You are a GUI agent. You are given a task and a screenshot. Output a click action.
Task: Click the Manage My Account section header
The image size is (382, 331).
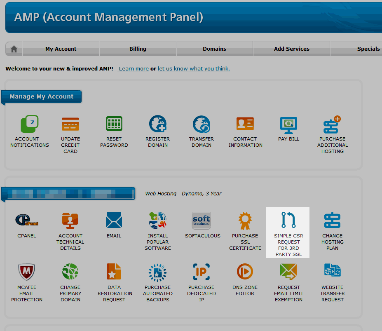click(42, 96)
